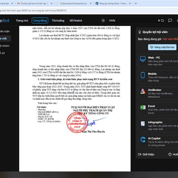Close the Dự báo giá heo hơi tab
178x178 pixels.
tap(51, 3)
